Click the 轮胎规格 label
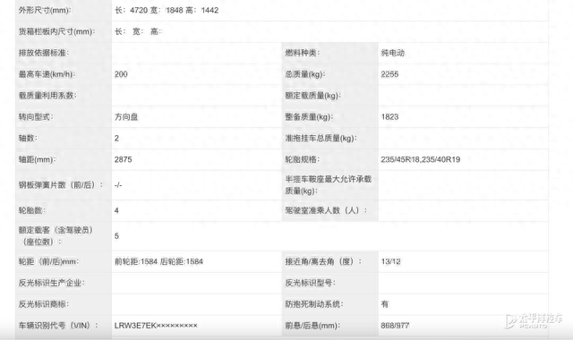Image resolution: width=573 pixels, height=340 pixels. point(303,159)
